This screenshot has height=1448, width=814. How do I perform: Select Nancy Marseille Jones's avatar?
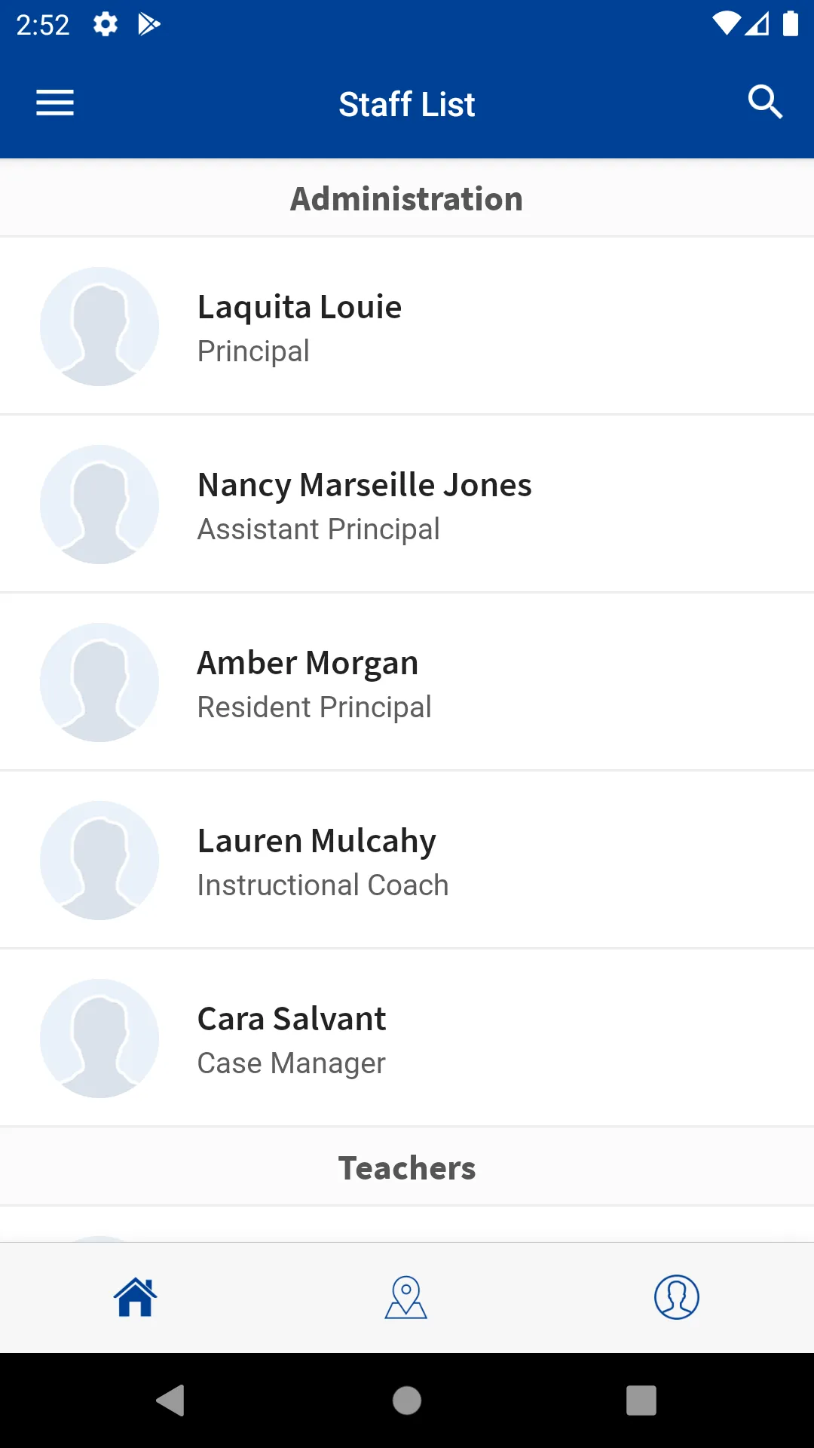coord(99,504)
